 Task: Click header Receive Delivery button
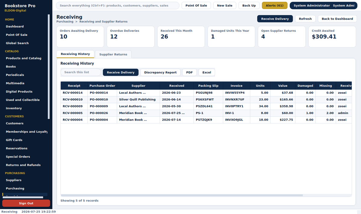pos(275,19)
